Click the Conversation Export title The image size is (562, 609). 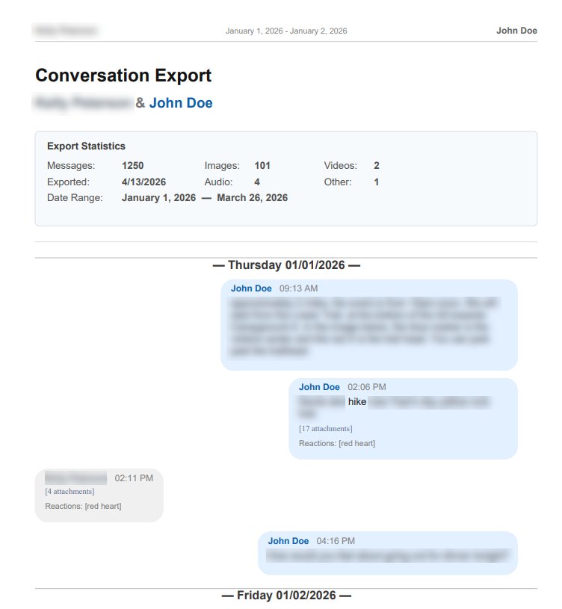123,75
